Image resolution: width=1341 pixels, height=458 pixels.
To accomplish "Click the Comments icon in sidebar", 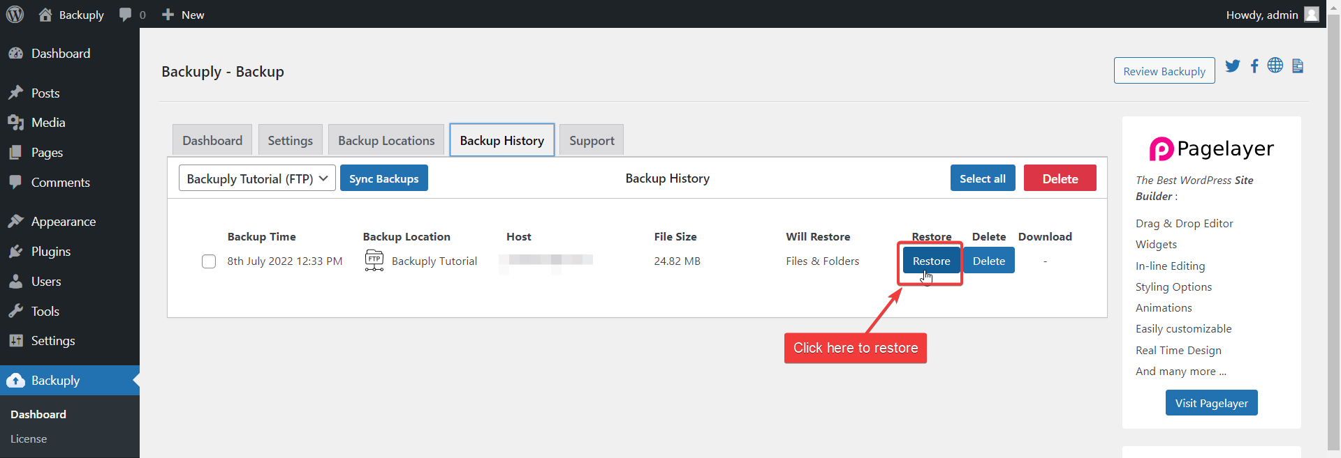I will [15, 182].
